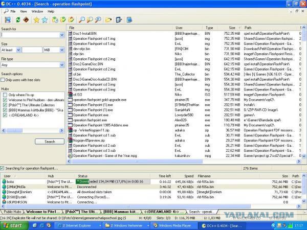Sort results by Size column header
Viewport: 307px width, 230px height.
[x=230, y=28]
